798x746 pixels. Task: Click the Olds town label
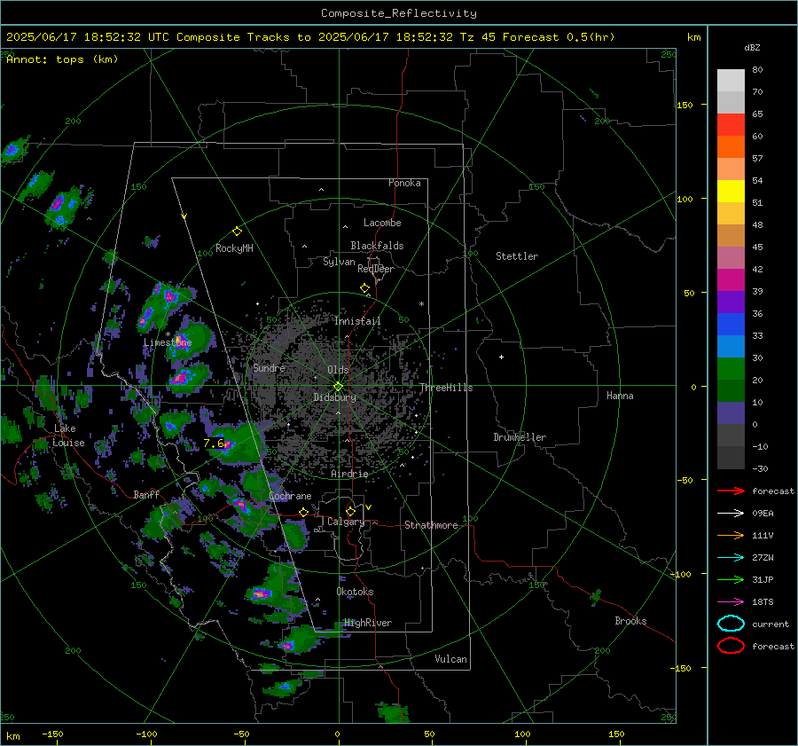[338, 370]
